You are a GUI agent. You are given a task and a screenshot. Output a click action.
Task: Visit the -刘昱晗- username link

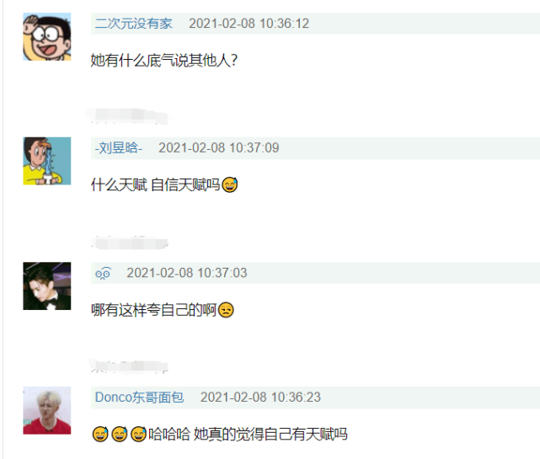click(119, 148)
